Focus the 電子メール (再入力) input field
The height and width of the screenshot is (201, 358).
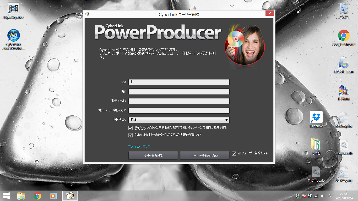[179, 110]
